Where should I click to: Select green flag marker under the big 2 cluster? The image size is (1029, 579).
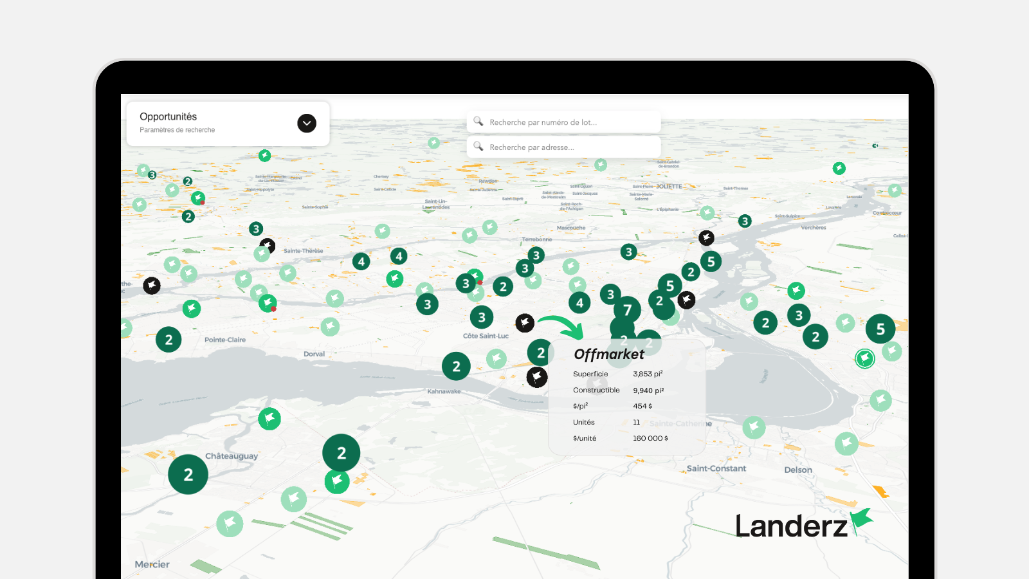point(337,481)
